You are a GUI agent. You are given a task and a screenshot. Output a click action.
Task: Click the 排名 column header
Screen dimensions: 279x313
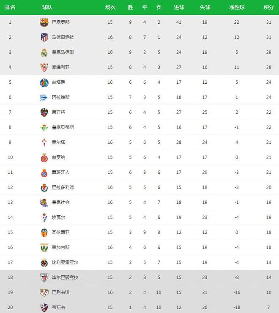(x=10, y=7)
